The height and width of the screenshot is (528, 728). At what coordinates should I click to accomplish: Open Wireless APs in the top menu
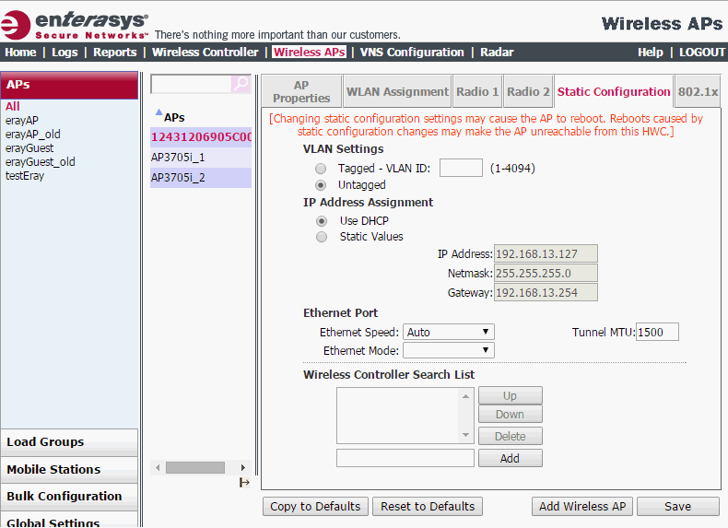pos(310,52)
